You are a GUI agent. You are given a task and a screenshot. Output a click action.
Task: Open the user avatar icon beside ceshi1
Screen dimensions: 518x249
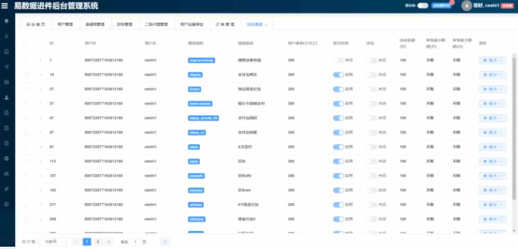tap(467, 6)
